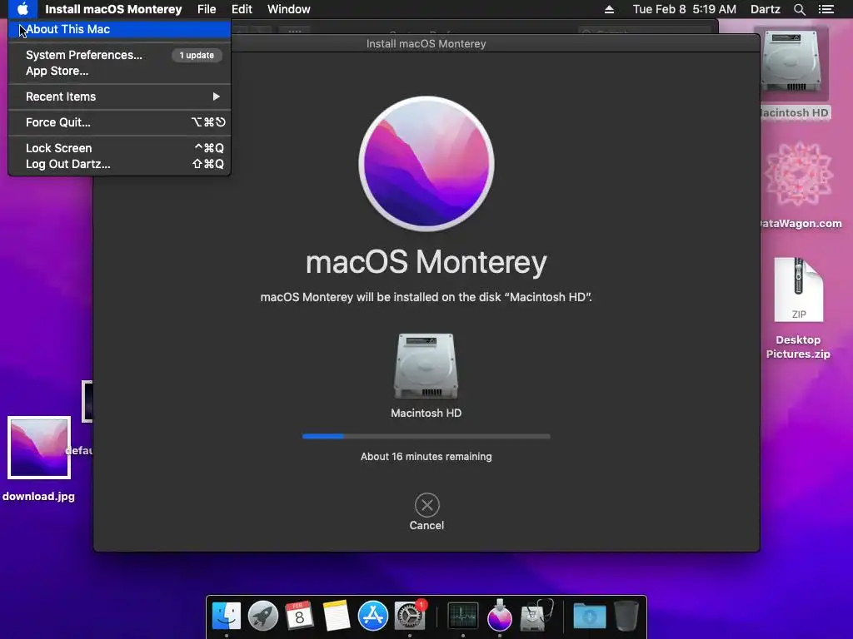Open Disk Utility from the Dock
This screenshot has width=853, height=639.
pos(536,616)
